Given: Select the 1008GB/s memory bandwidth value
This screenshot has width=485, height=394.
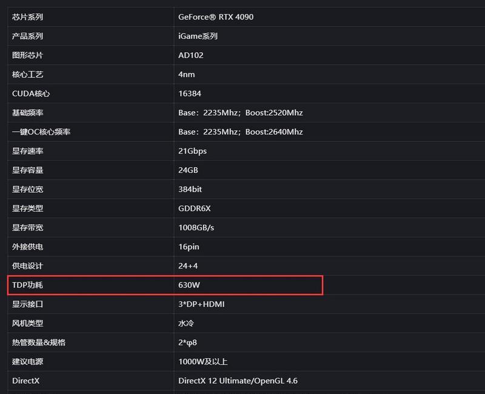Looking at the screenshot, I should click(x=196, y=228).
